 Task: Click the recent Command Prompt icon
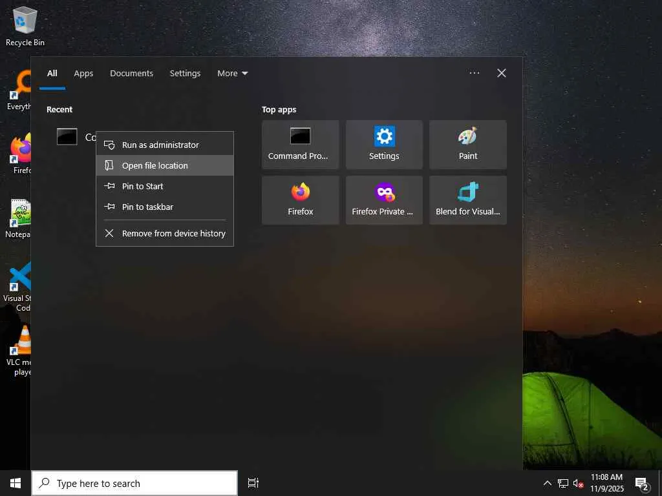click(67, 137)
